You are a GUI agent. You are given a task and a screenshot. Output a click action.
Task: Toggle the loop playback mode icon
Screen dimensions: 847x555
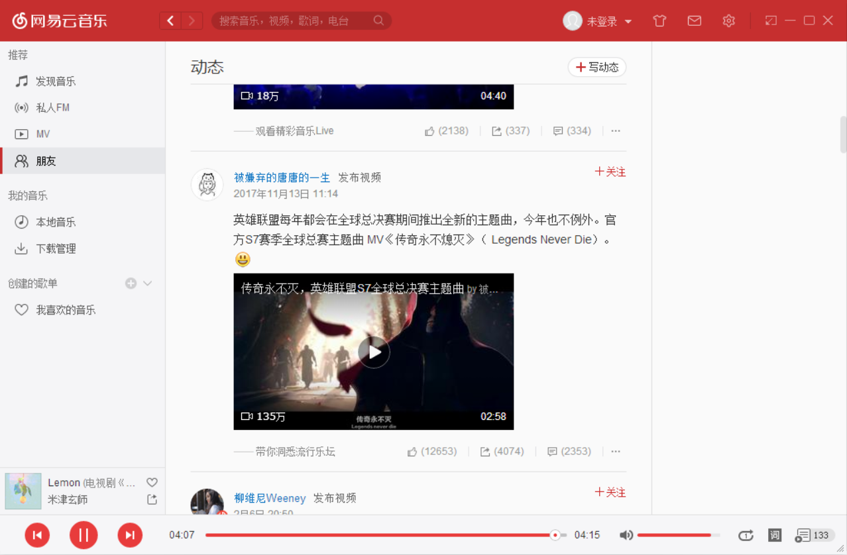pos(746,535)
